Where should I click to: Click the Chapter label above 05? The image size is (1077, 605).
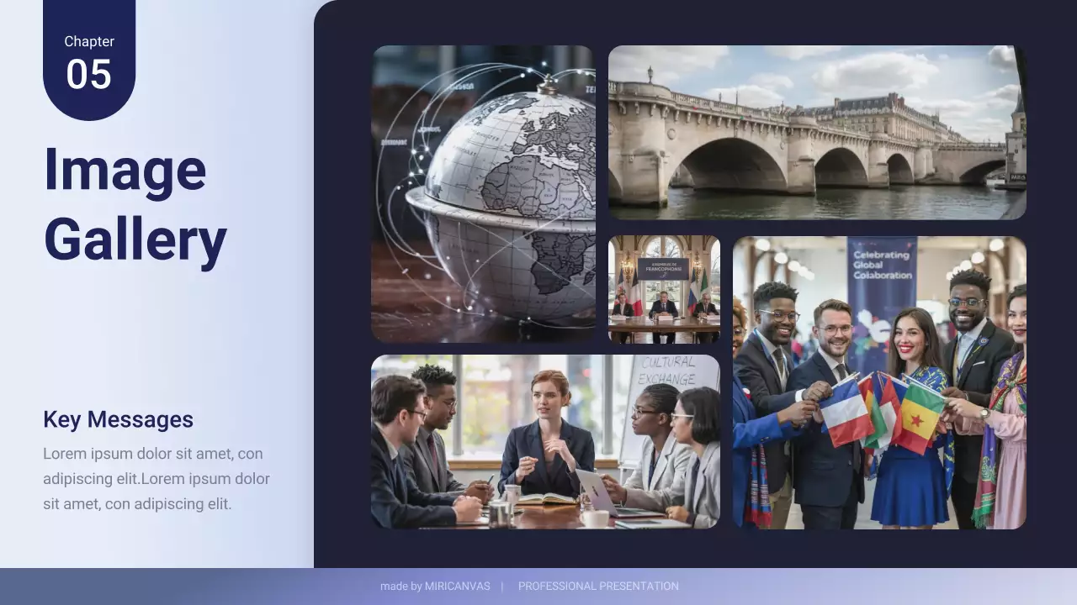pos(89,41)
